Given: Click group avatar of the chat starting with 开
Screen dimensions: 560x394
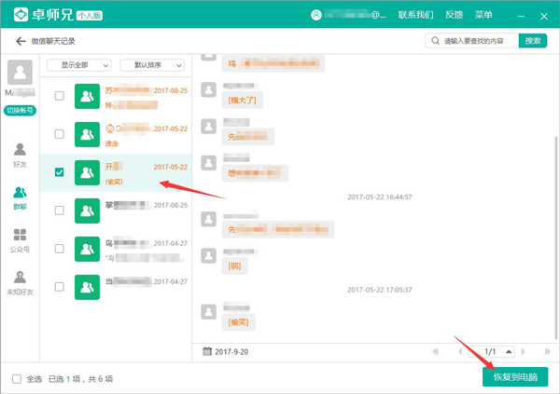Looking at the screenshot, I should (87, 172).
